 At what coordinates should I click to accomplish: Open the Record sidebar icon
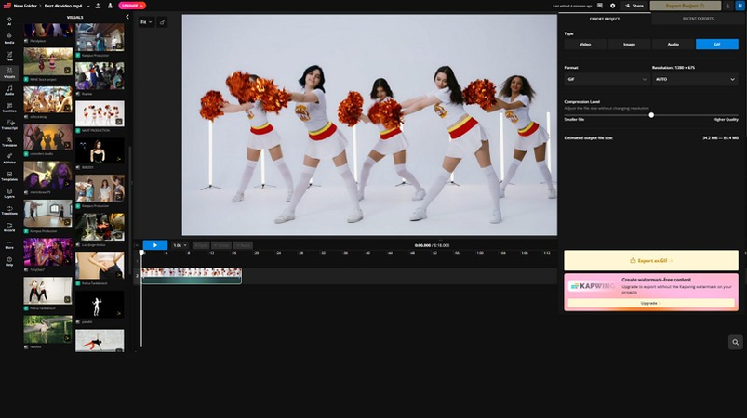point(9,228)
